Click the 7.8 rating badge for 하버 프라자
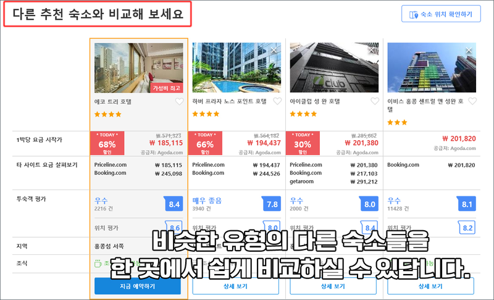Image resolution: width=494 pixels, height=300 pixels. [272, 204]
